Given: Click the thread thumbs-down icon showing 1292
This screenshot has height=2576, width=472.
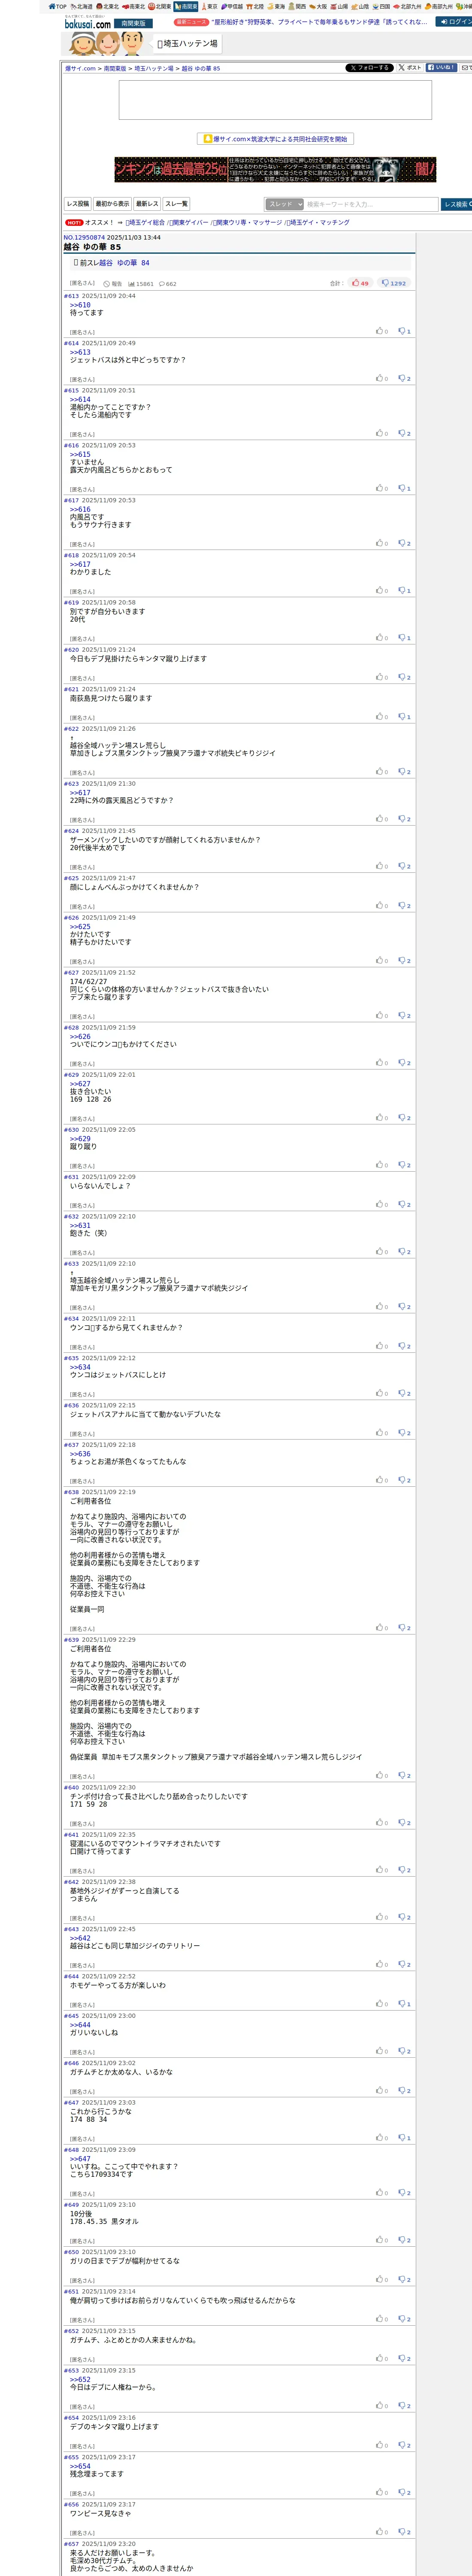Looking at the screenshot, I should click(394, 283).
